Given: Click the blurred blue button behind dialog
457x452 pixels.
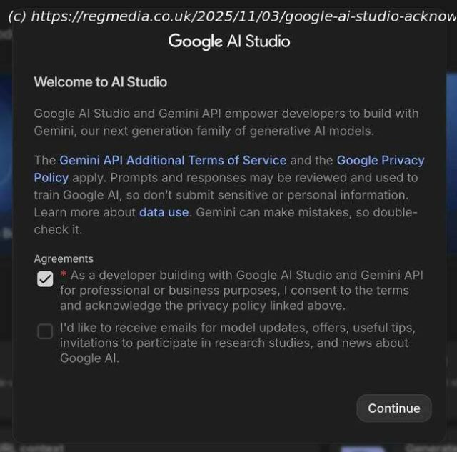Looking at the screenshot, I should click(x=361, y=448).
